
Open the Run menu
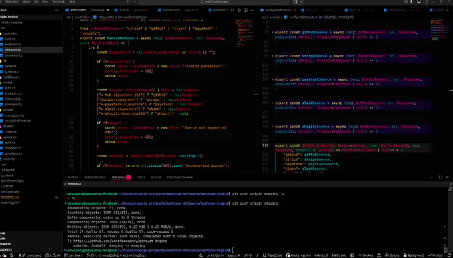(45, 1)
